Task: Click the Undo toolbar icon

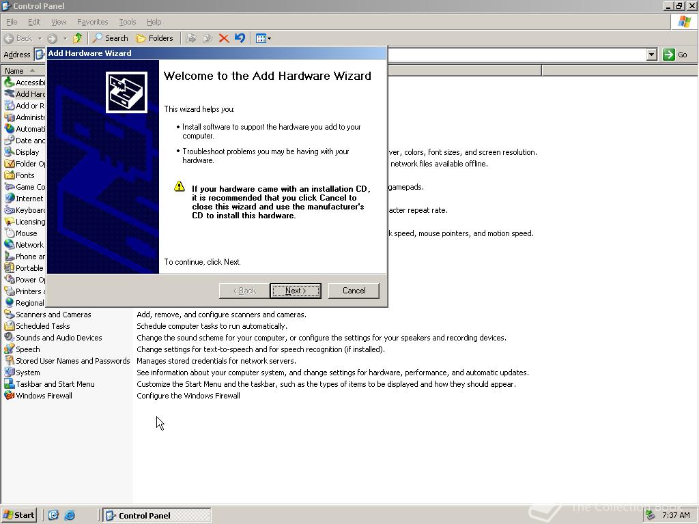Action: click(x=240, y=38)
